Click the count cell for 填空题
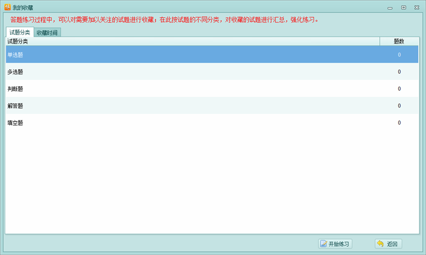The height and width of the screenshot is (255, 426). click(x=399, y=123)
